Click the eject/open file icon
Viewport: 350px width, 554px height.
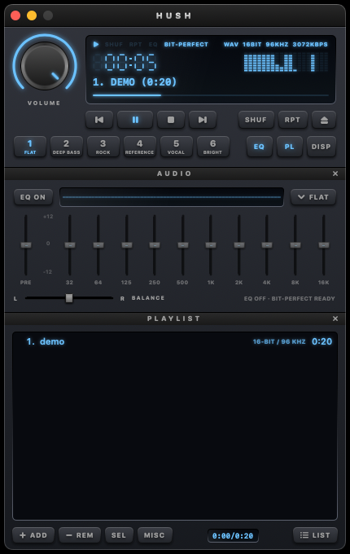[x=324, y=120]
